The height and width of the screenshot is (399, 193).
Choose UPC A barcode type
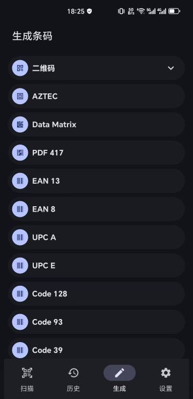coord(96,237)
